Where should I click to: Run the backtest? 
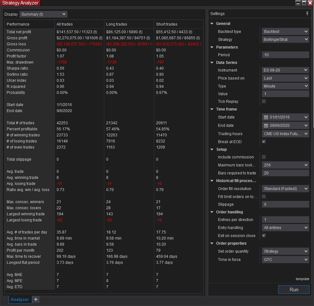click(294, 290)
